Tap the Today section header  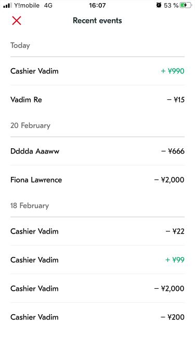click(20, 45)
